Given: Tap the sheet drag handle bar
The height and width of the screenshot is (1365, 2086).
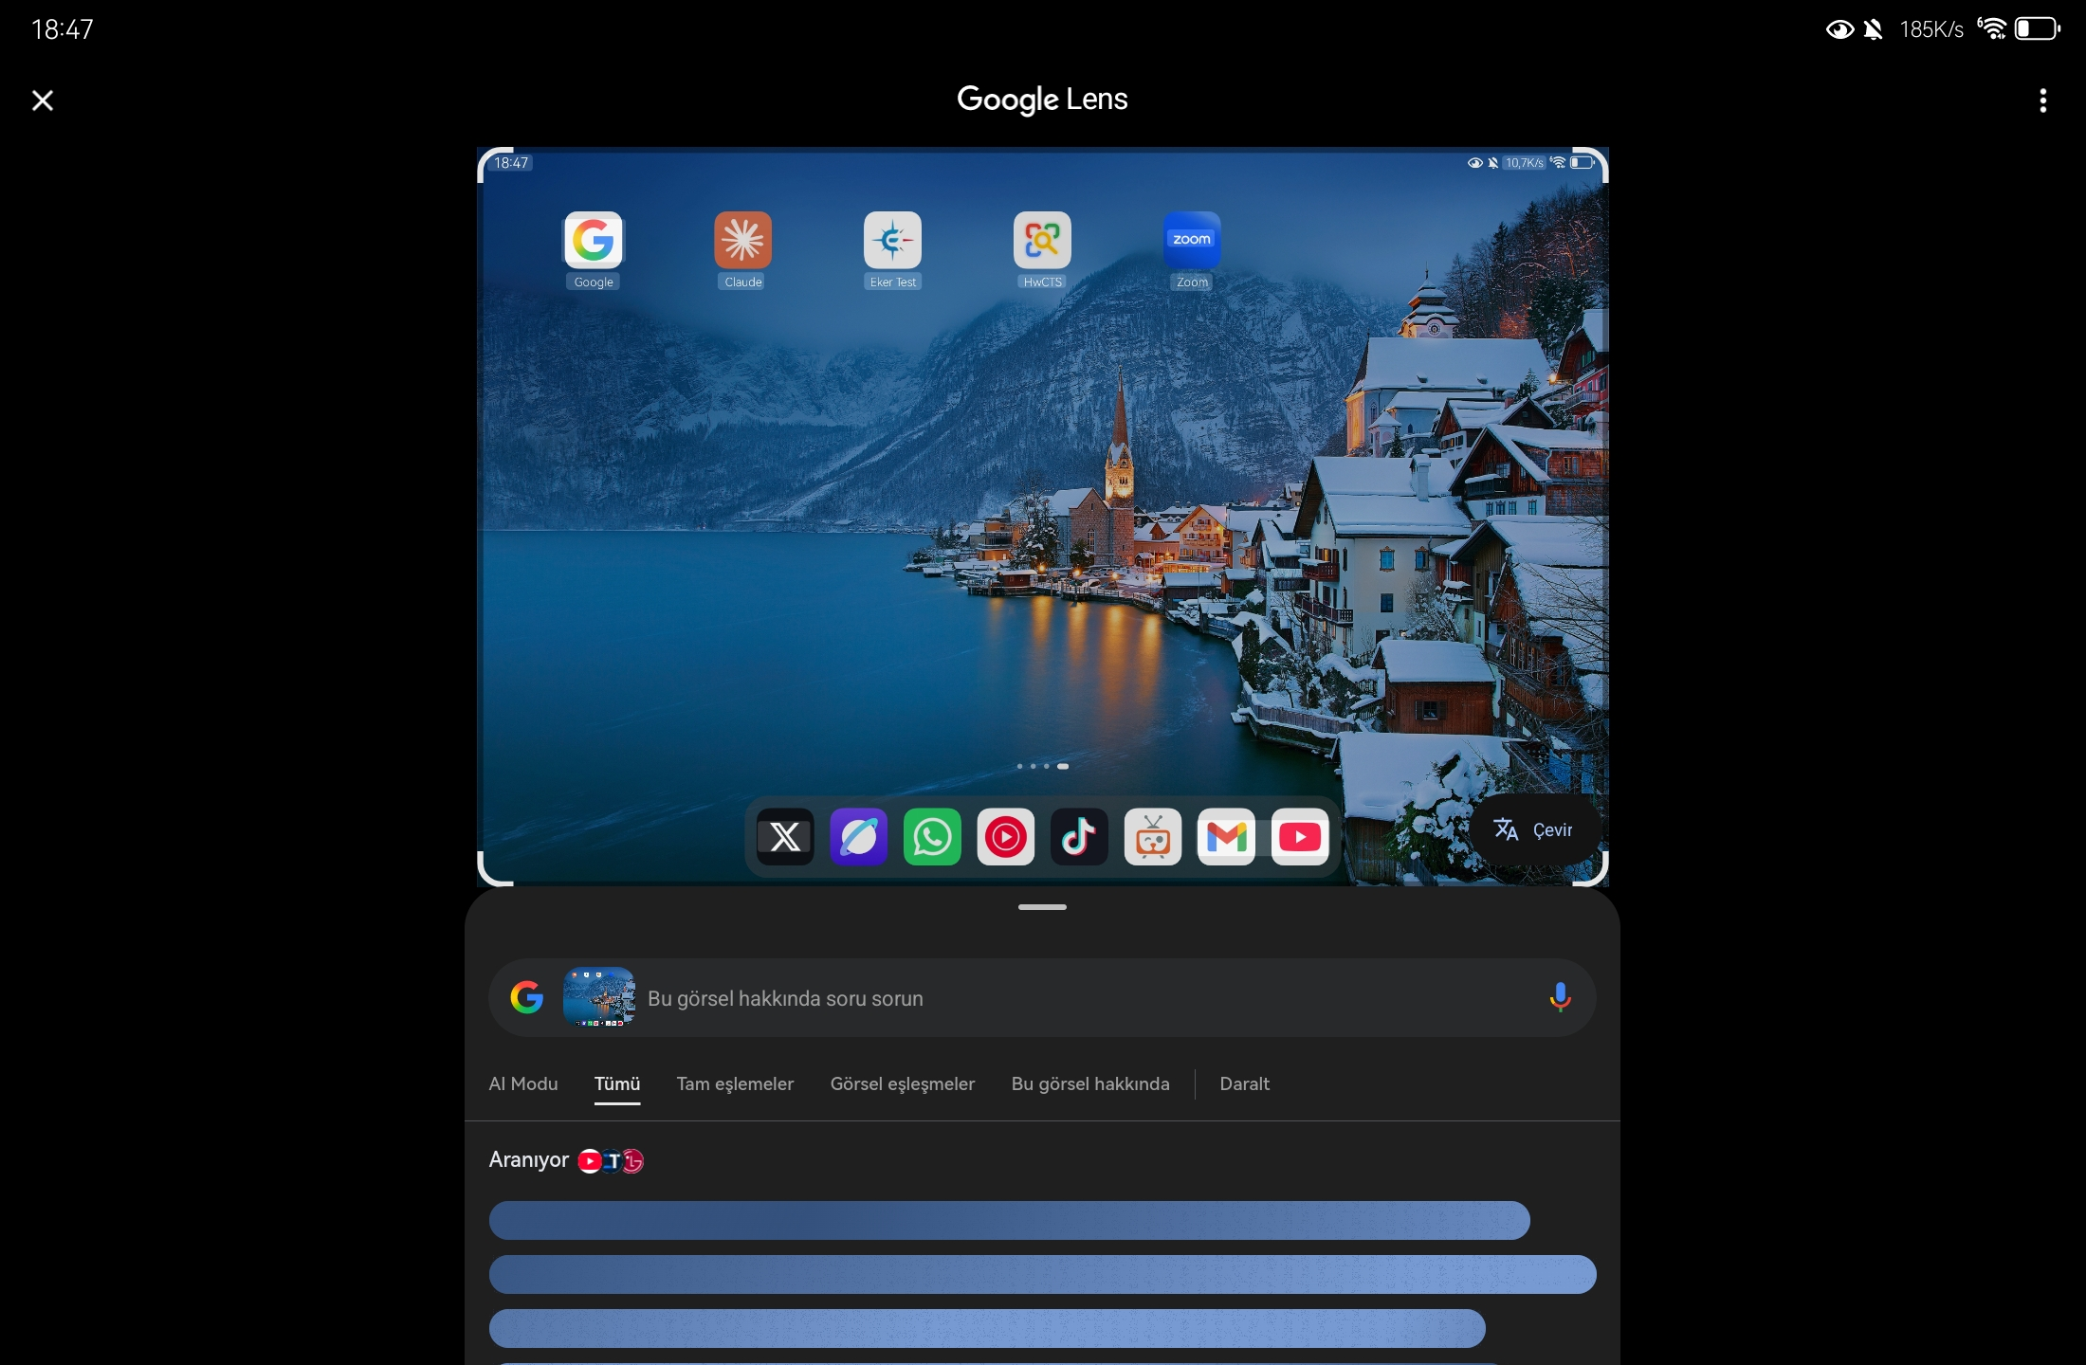Looking at the screenshot, I should click(x=1042, y=907).
